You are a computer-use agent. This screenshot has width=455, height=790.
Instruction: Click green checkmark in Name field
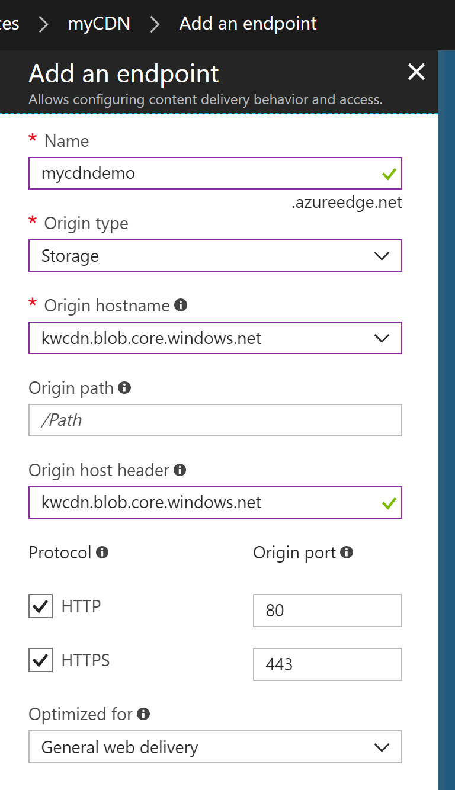click(389, 174)
